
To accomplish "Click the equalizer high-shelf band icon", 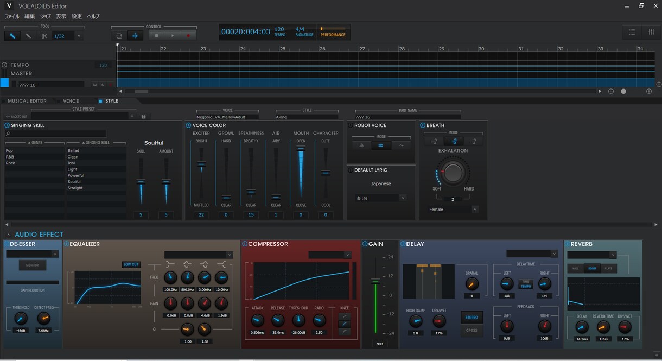I will [221, 264].
